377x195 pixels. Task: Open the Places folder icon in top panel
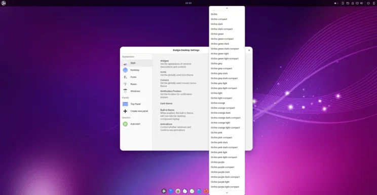pos(348,3)
